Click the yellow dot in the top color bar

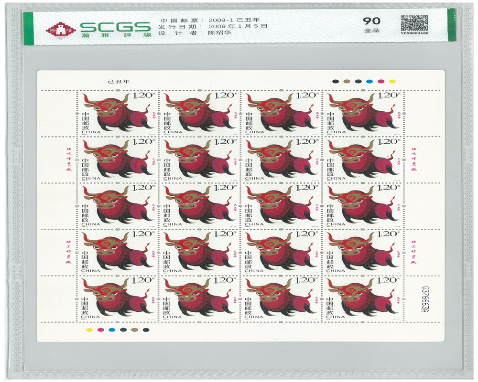tap(392, 82)
